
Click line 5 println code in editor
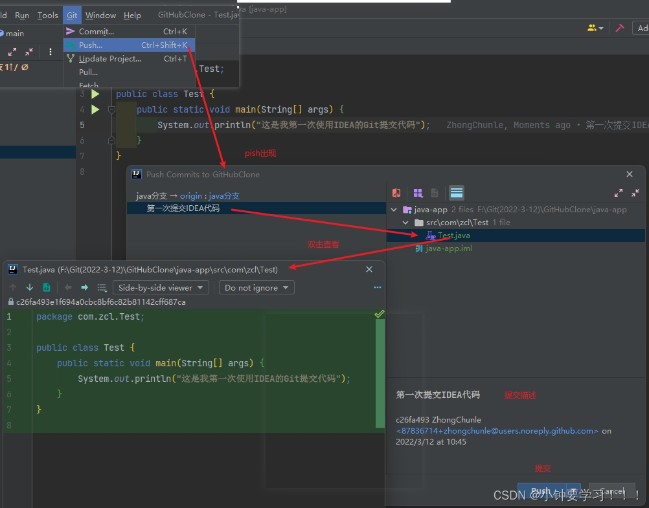(293, 125)
